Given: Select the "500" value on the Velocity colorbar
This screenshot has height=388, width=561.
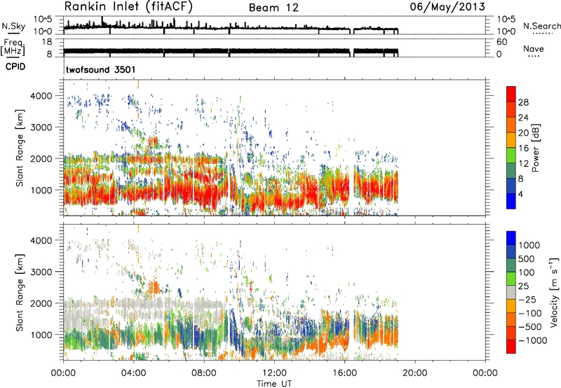Looking at the screenshot, I should pyautogui.click(x=527, y=259).
